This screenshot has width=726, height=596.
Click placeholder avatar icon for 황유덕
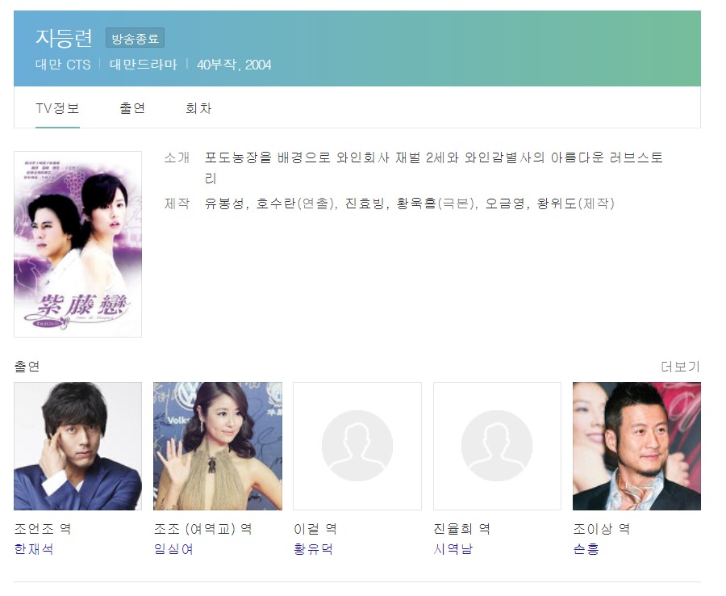(x=357, y=447)
